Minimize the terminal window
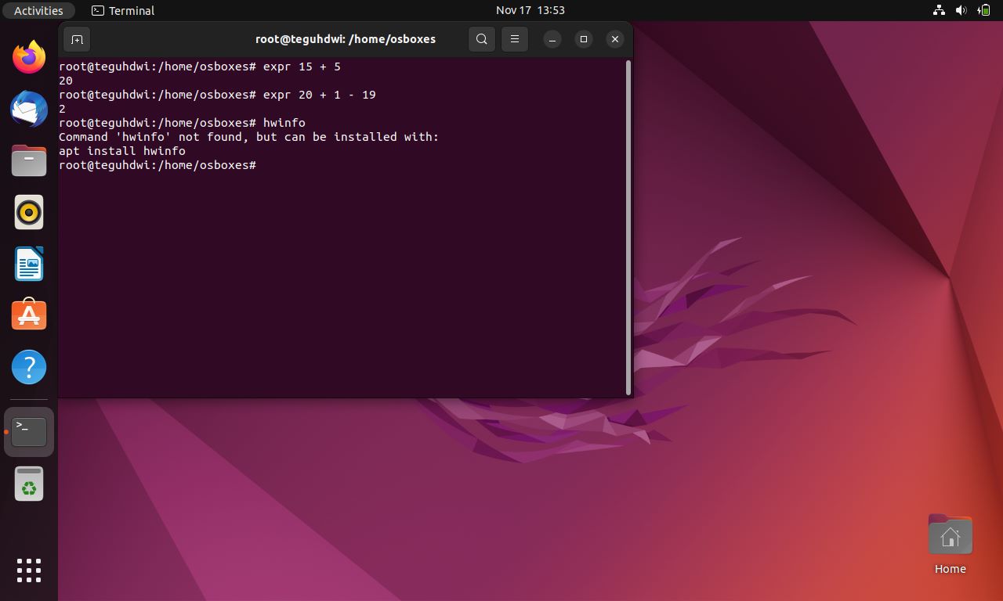The height and width of the screenshot is (601, 1003). (x=552, y=39)
